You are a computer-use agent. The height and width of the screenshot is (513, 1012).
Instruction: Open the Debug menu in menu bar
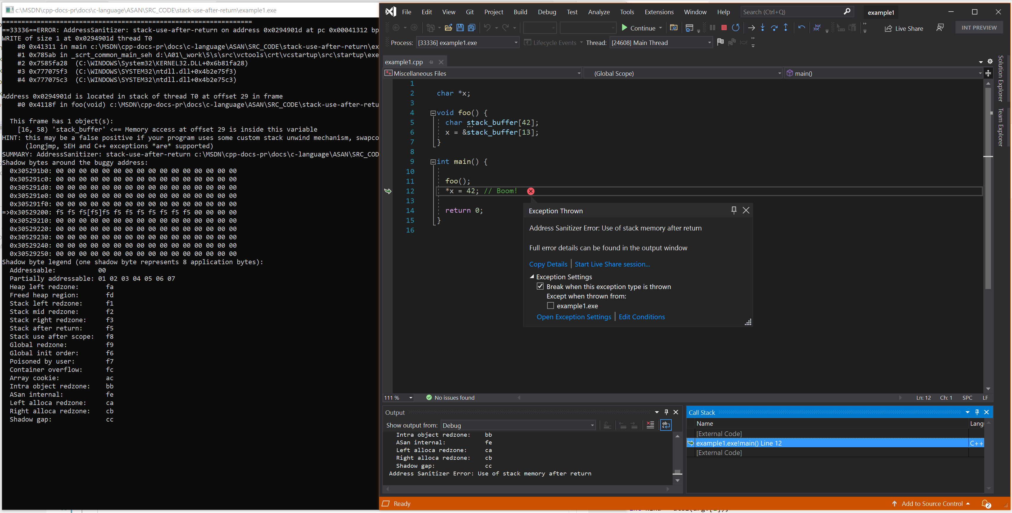coord(546,12)
